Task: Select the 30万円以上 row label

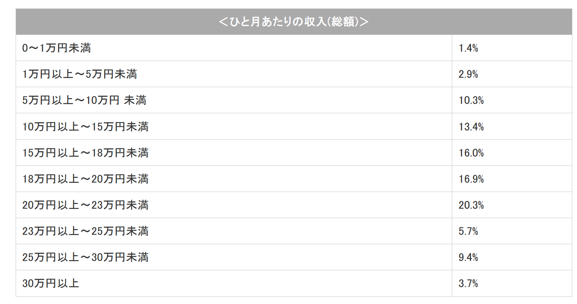Action: point(51,283)
